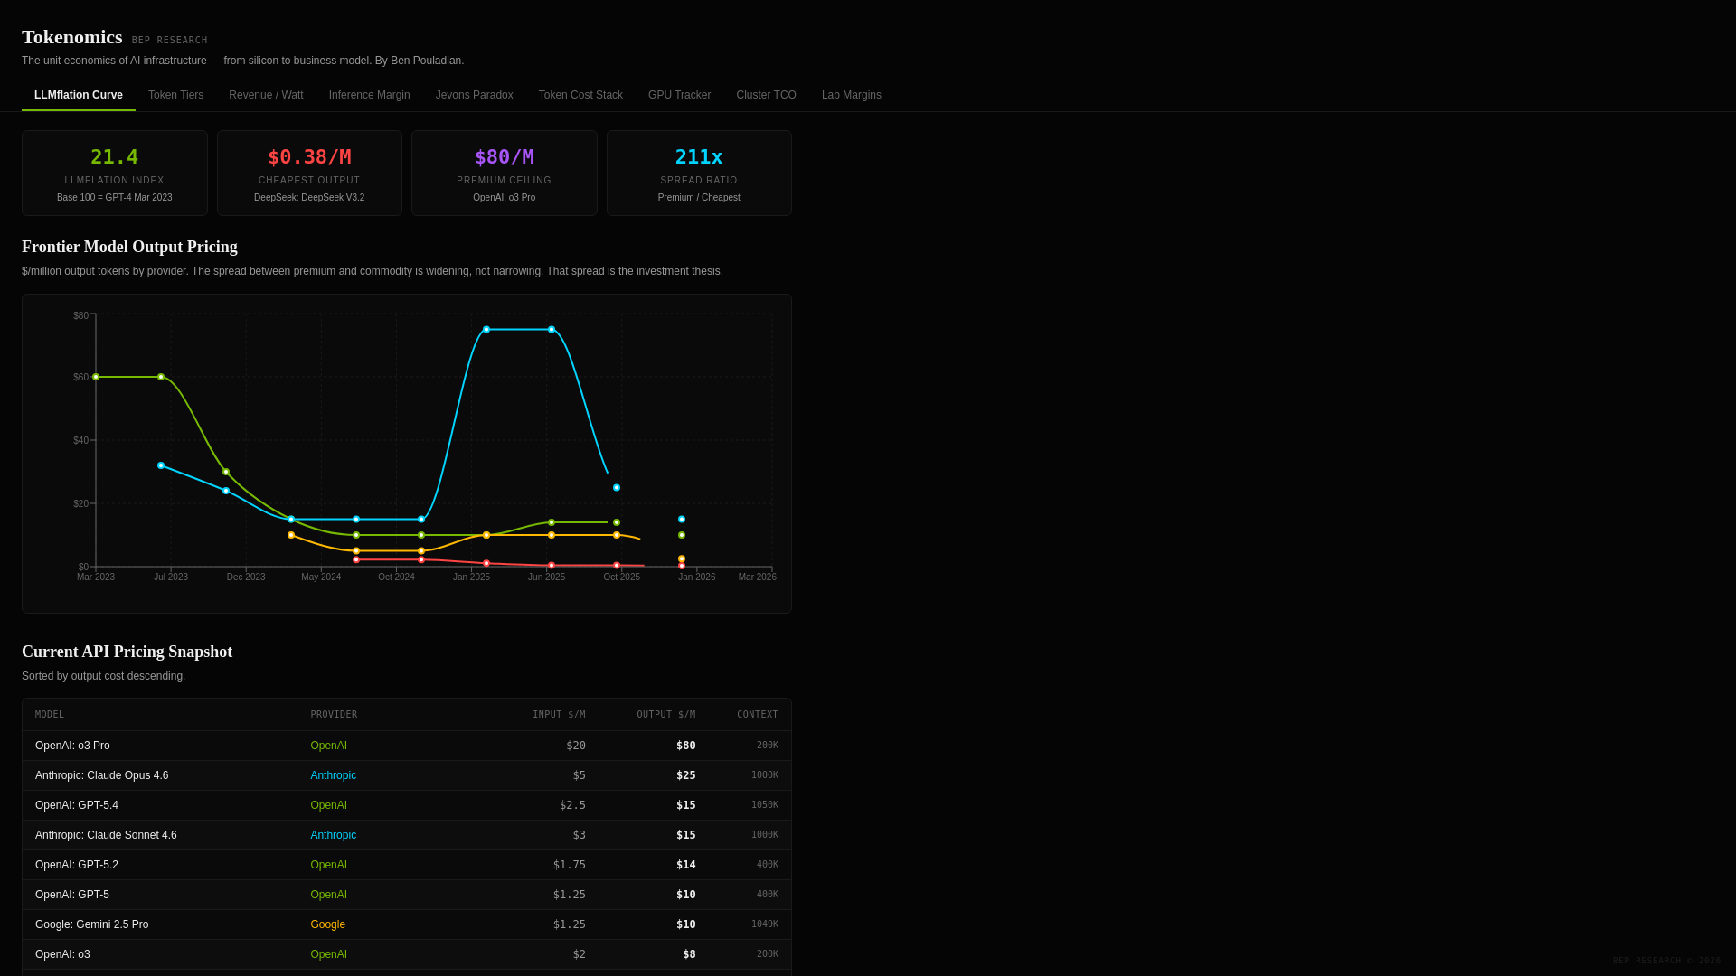Image resolution: width=1736 pixels, height=976 pixels.
Task: Sort by the OUTPUT $/M column header
Action: pyautogui.click(x=666, y=715)
